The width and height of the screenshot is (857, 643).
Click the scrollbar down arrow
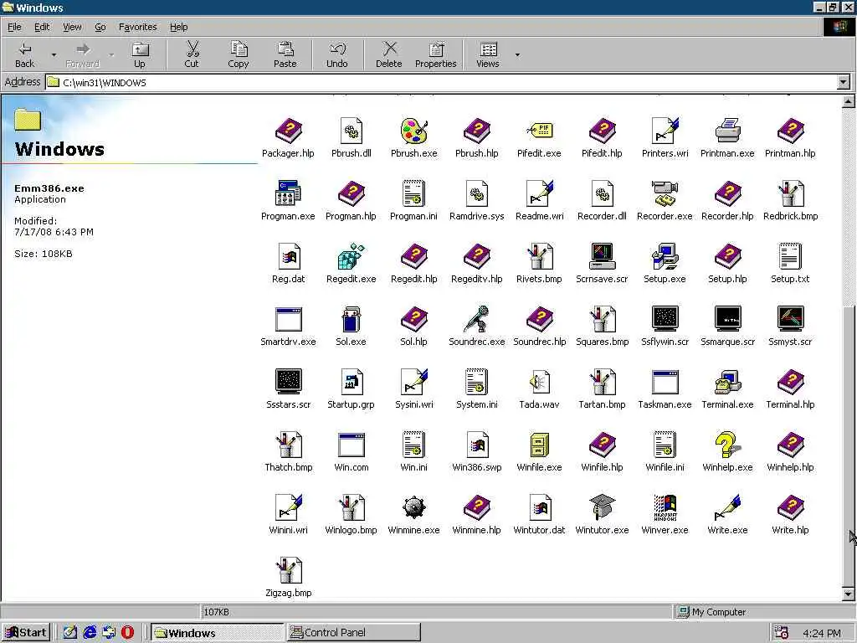point(849,594)
